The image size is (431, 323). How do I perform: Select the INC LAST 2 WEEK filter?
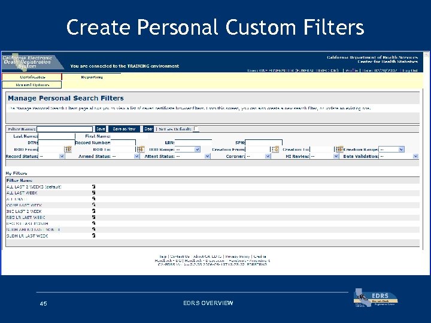click(24, 211)
